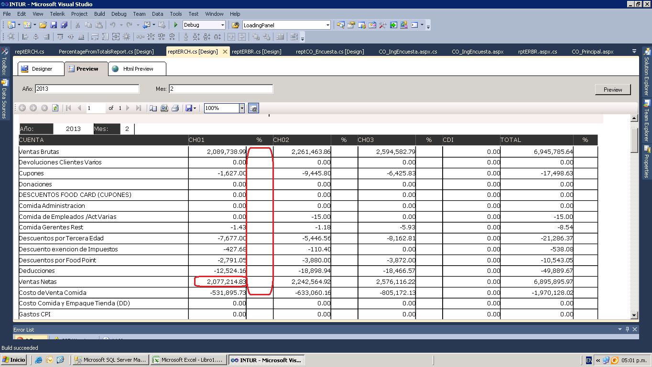Open the reptERBR.cs [Design] document tab

257,52
